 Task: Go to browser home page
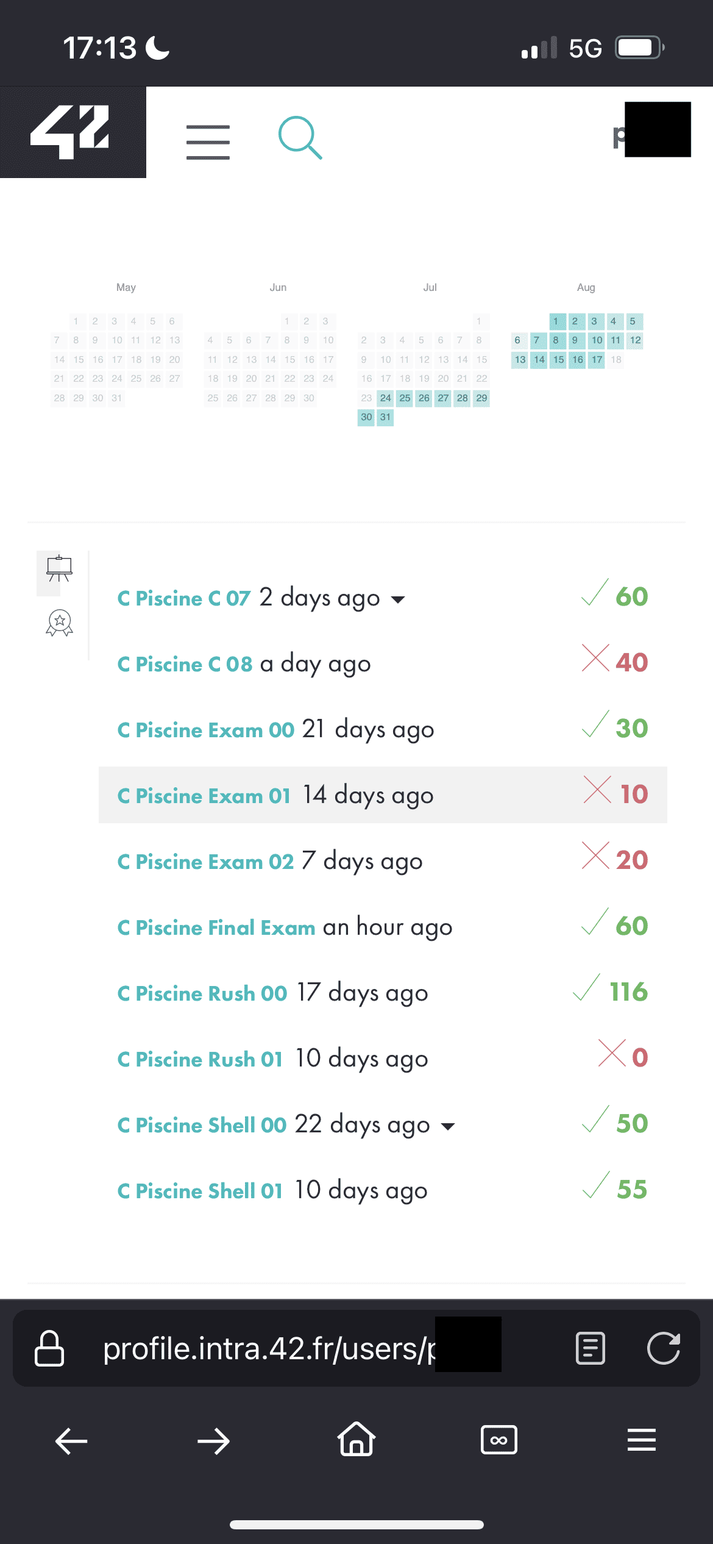357,1441
